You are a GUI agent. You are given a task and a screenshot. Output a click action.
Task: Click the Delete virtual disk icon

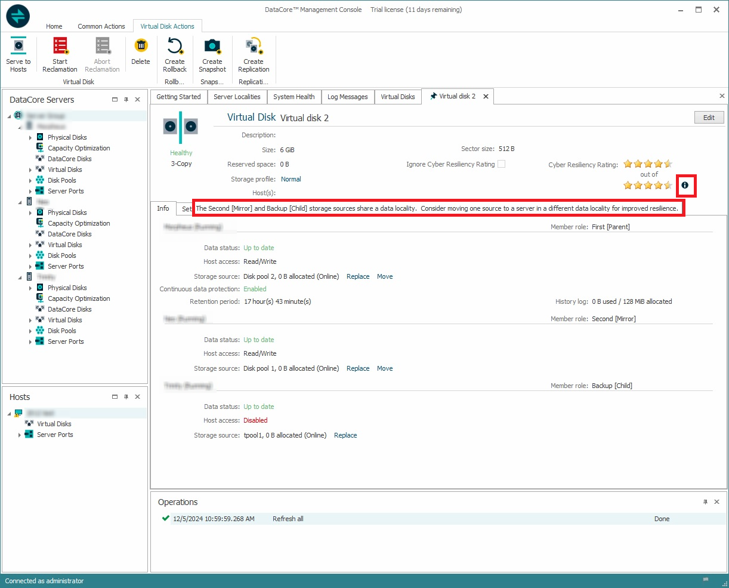coord(141,46)
